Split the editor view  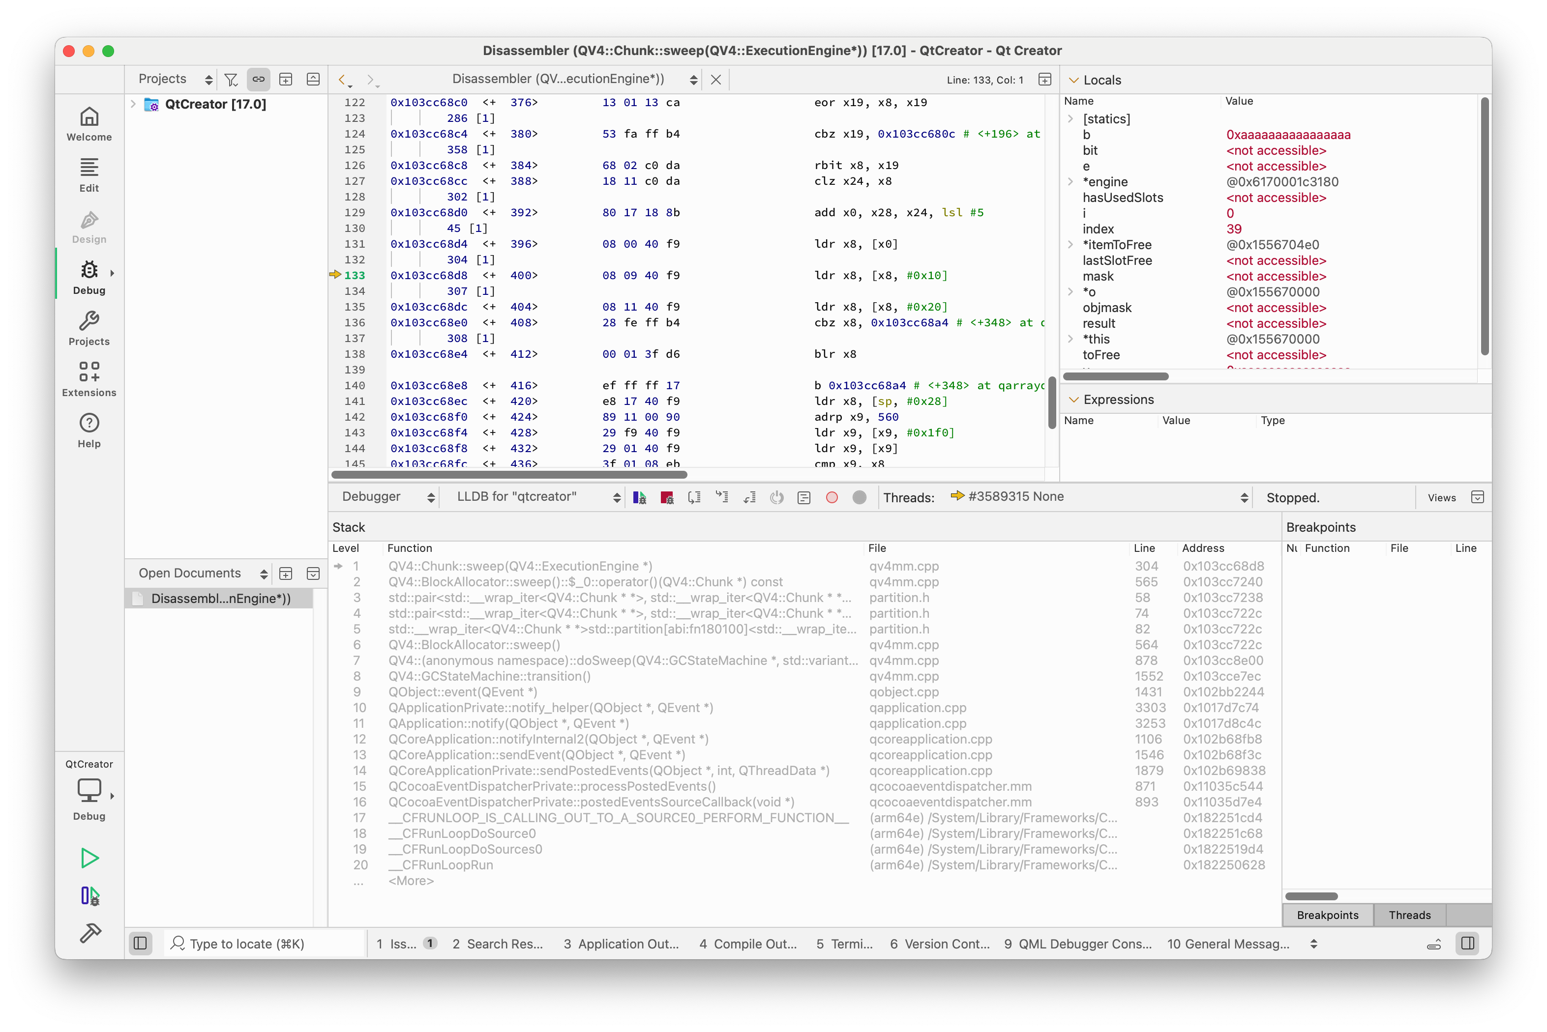pos(1044,80)
